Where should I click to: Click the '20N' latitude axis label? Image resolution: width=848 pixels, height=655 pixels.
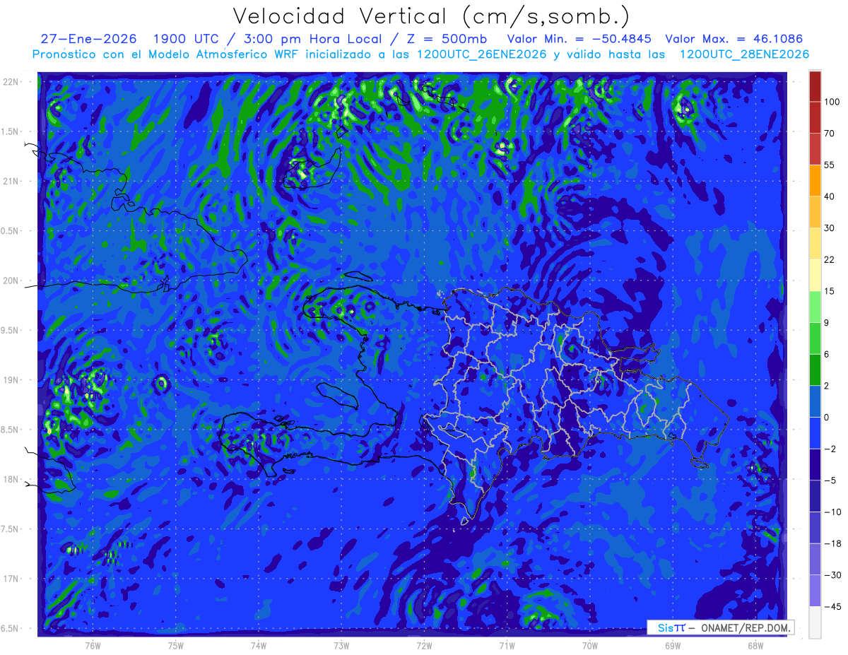[x=11, y=281]
